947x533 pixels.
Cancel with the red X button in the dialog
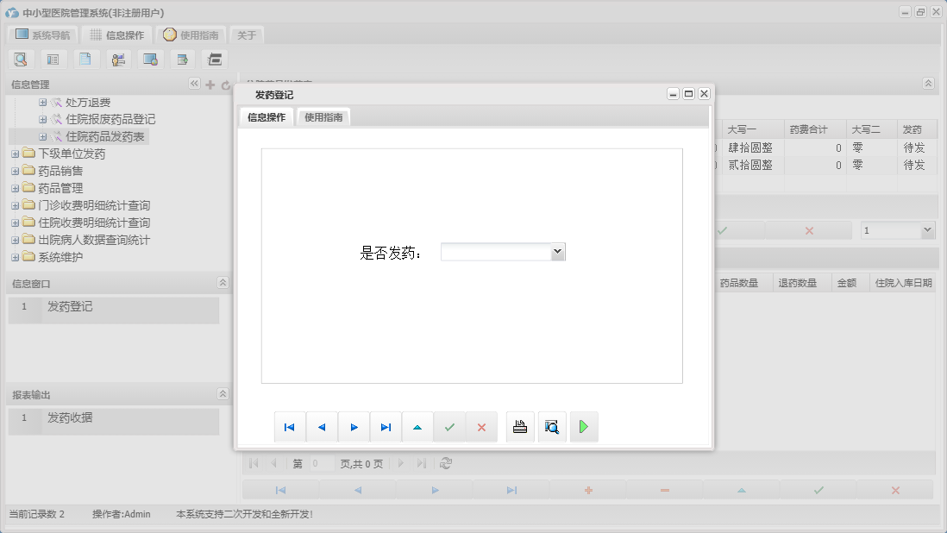(x=481, y=426)
